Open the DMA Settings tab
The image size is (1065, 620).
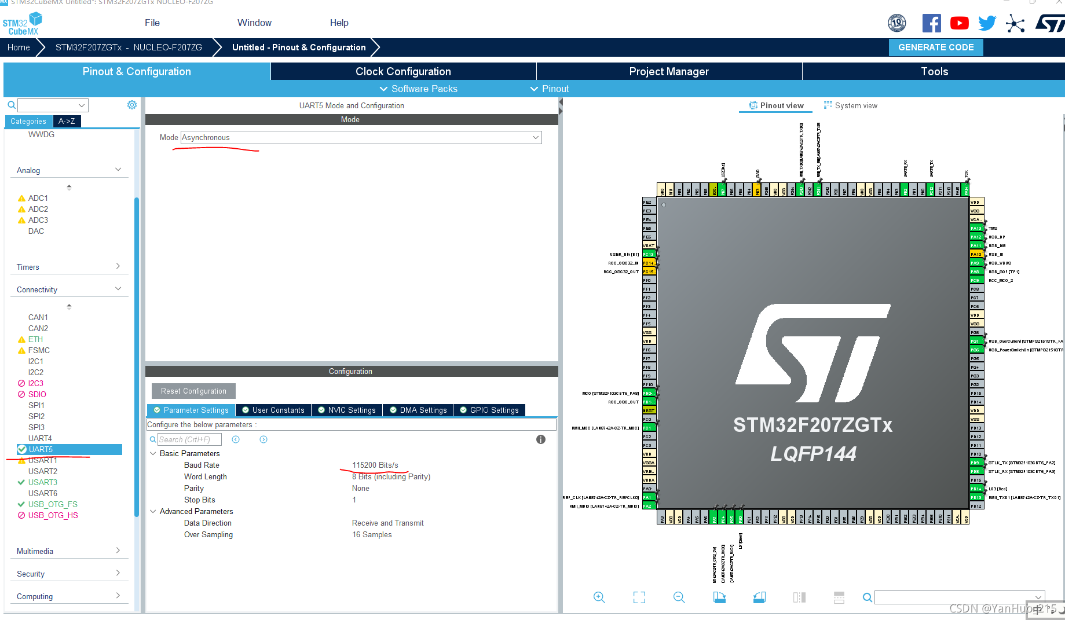(x=418, y=410)
